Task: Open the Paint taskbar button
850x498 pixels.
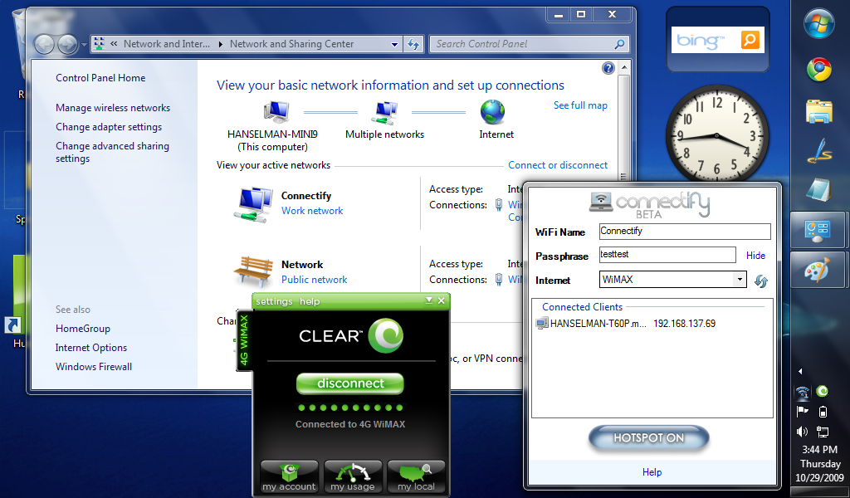Action: click(x=818, y=271)
